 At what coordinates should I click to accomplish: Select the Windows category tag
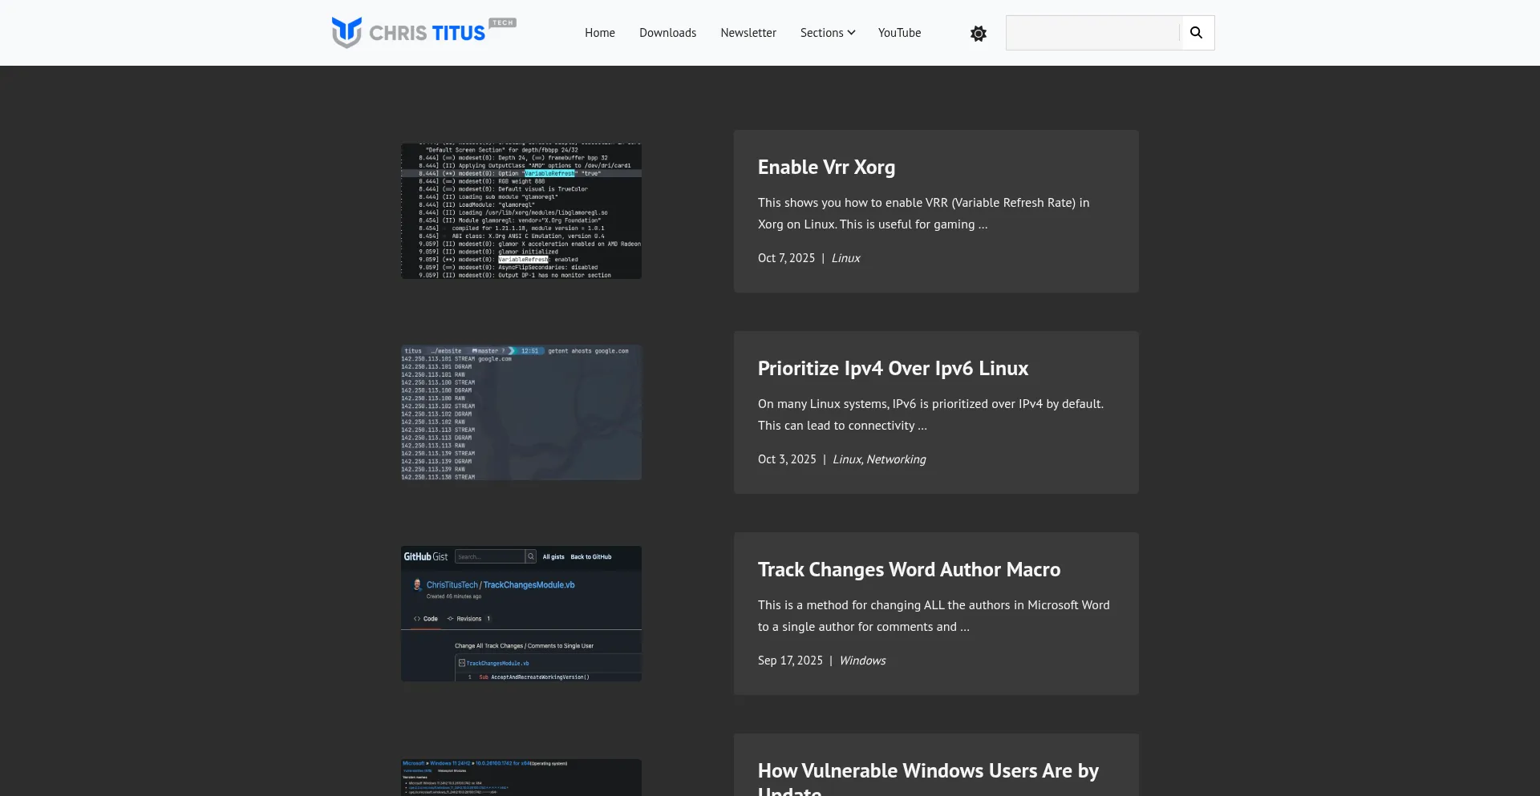click(x=862, y=661)
